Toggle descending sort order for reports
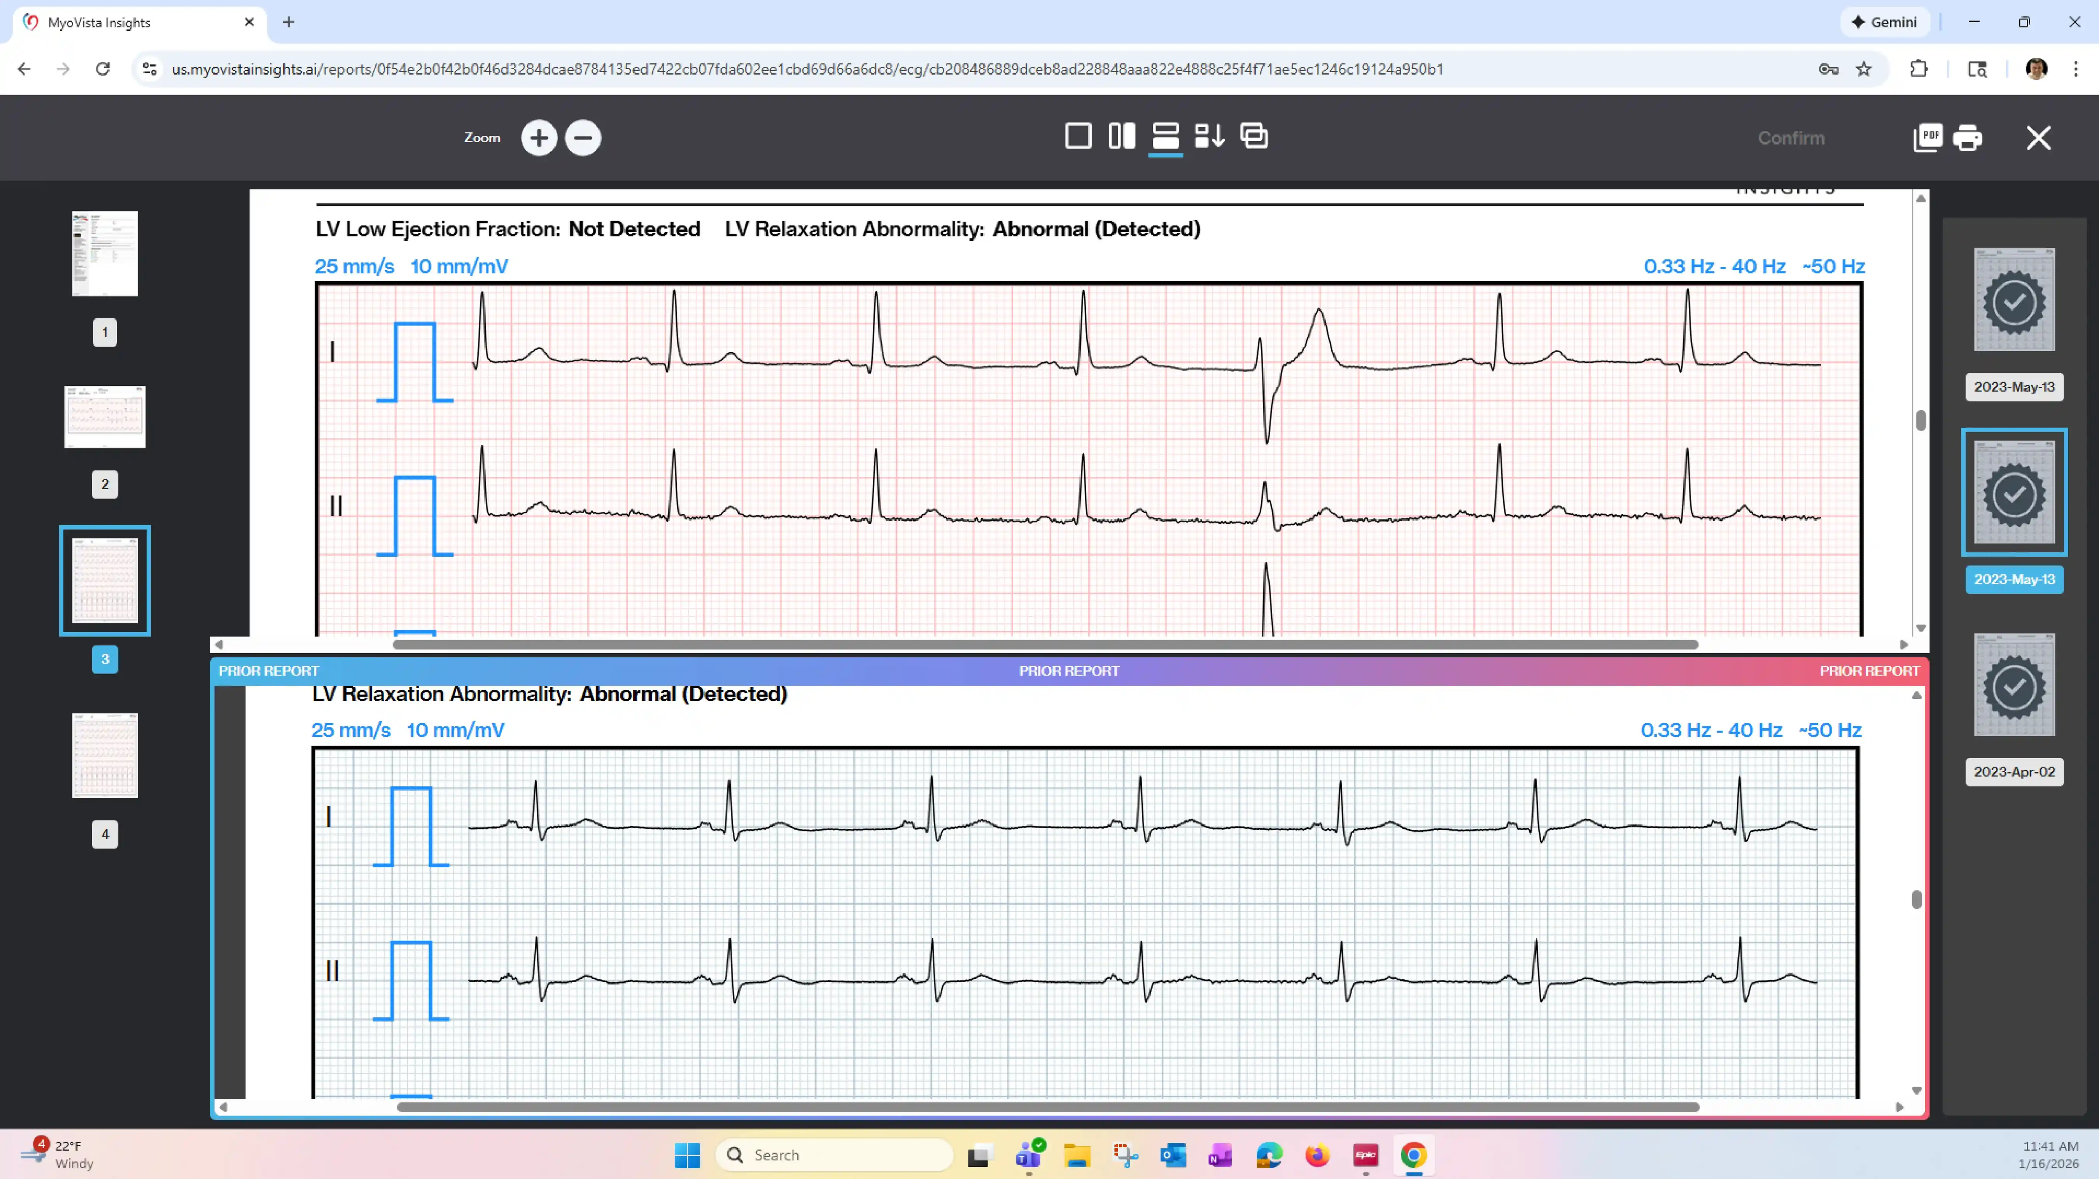Screen dimensions: 2099x1179 coord(1209,136)
